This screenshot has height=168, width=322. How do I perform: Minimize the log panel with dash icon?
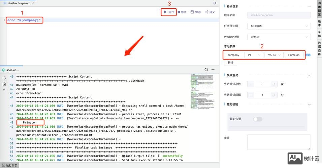(x=213, y=70)
